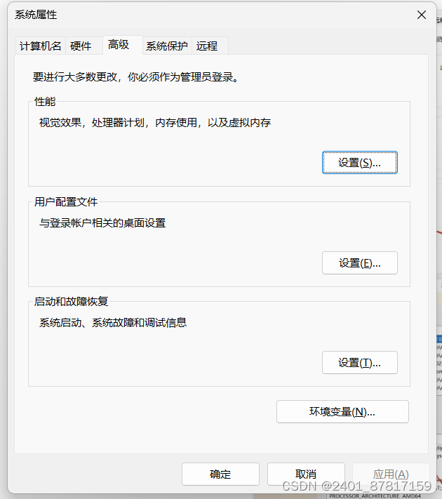Open 环境变量(N)... dialog
The image size is (442, 499).
(342, 412)
